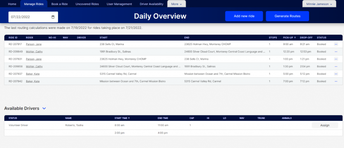Open rider link Mohler, Cathy for RD-209849
The height and width of the screenshot is (148, 344).
pos(34,51)
